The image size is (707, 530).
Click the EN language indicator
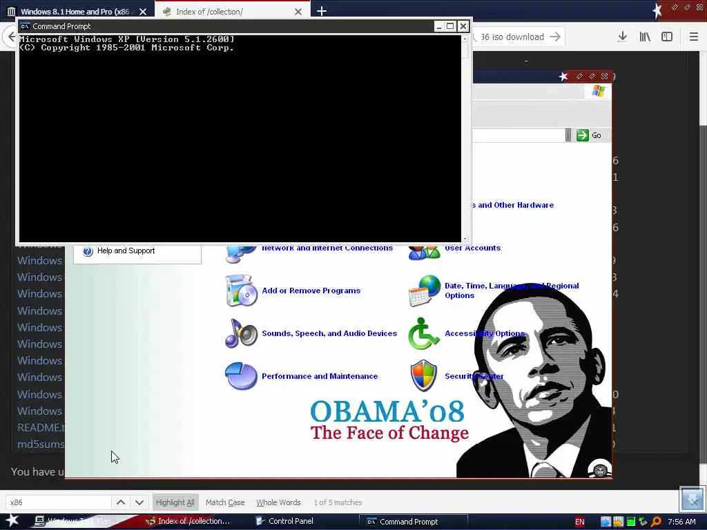pyautogui.click(x=580, y=522)
